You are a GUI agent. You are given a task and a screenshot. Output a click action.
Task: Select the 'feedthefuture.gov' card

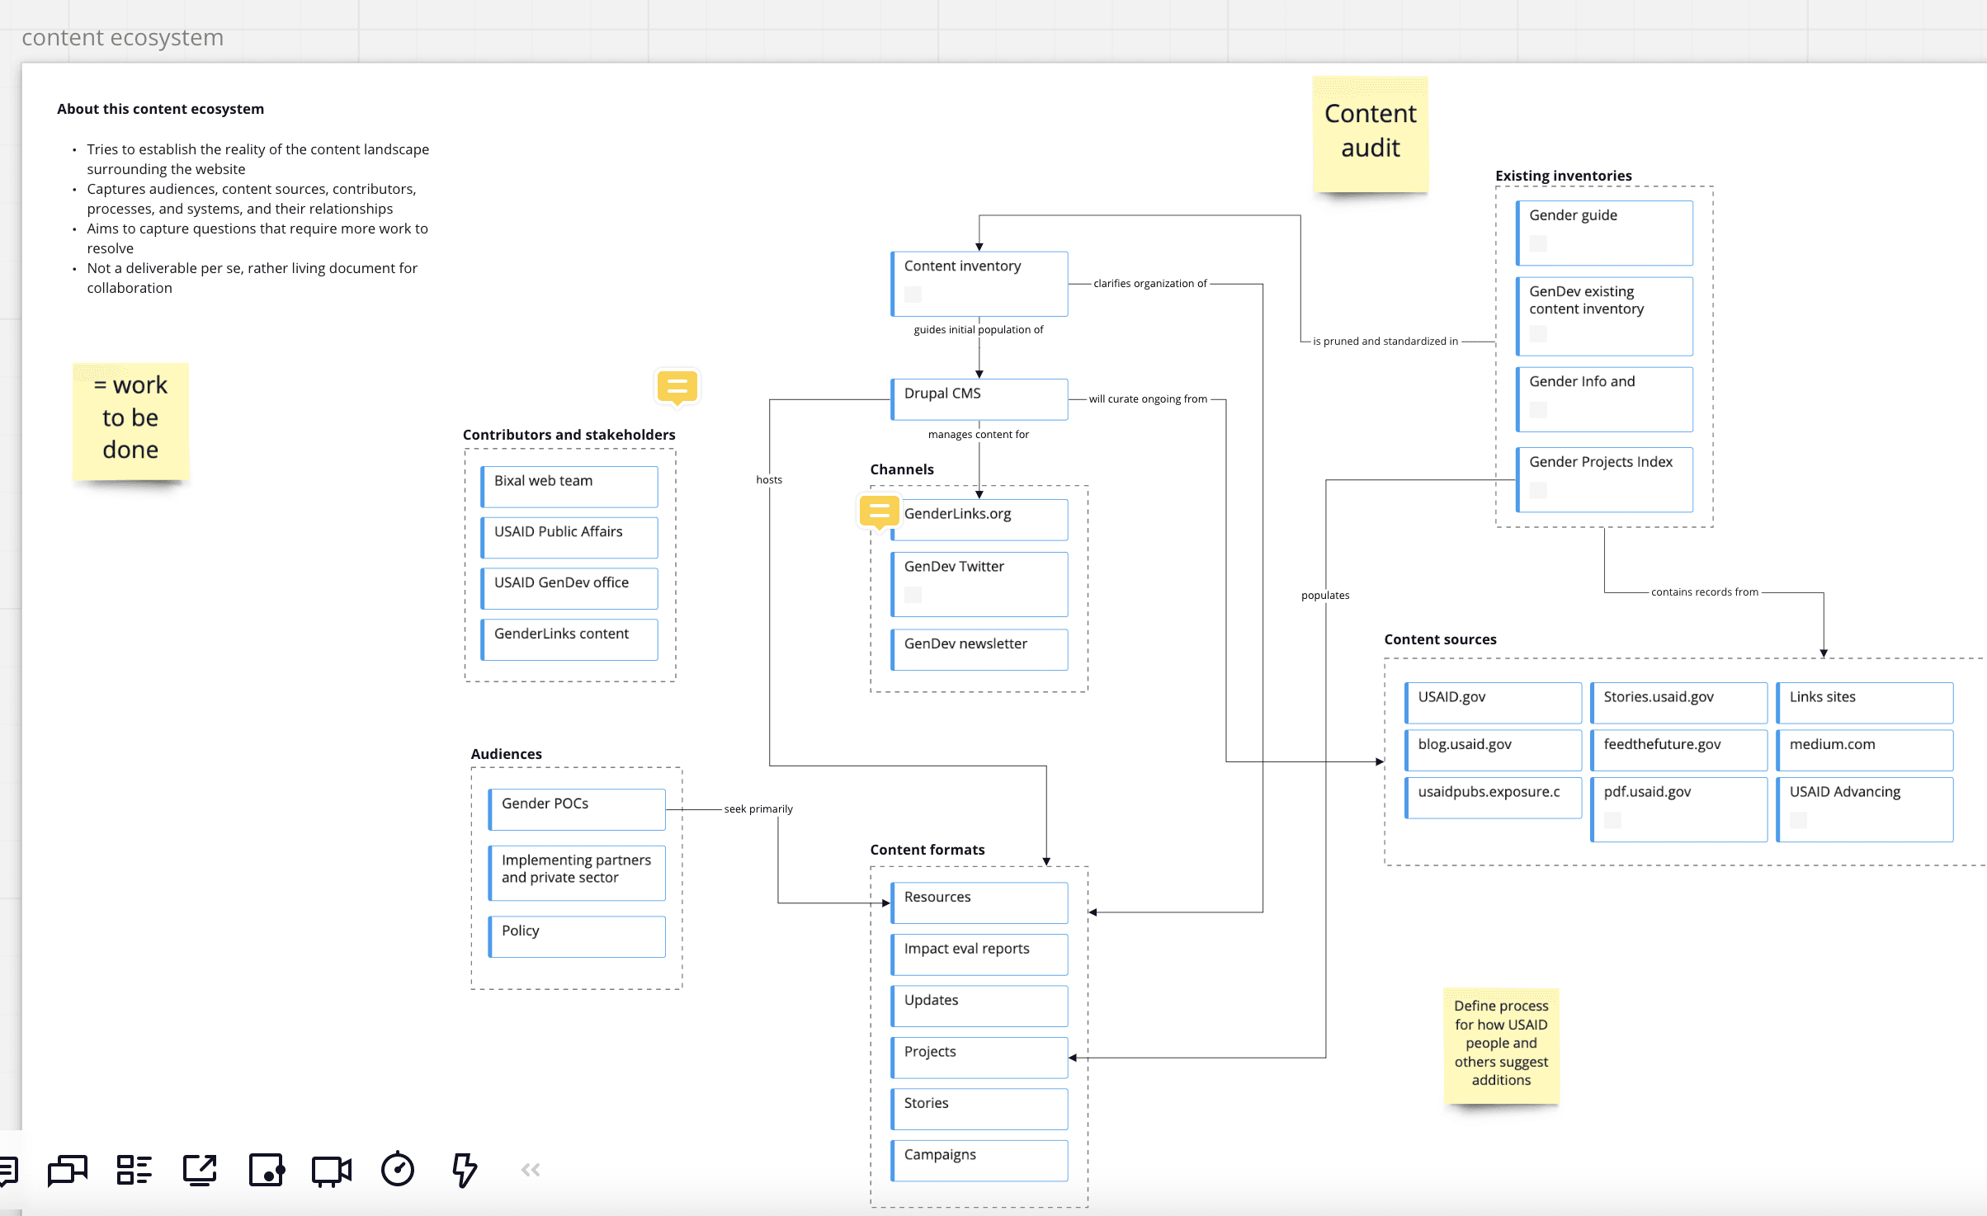(x=1679, y=751)
